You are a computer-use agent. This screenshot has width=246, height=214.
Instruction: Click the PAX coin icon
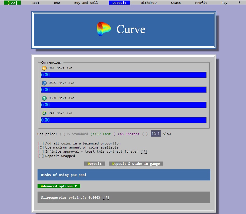click(x=44, y=113)
